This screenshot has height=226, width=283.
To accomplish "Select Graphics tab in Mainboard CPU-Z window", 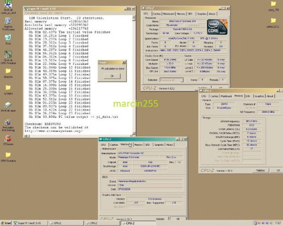I will click(x=159, y=145).
